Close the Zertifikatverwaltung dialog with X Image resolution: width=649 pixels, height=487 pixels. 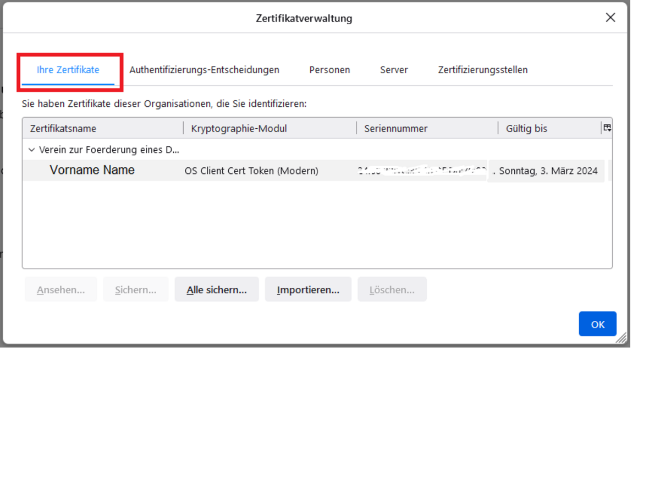coord(610,18)
